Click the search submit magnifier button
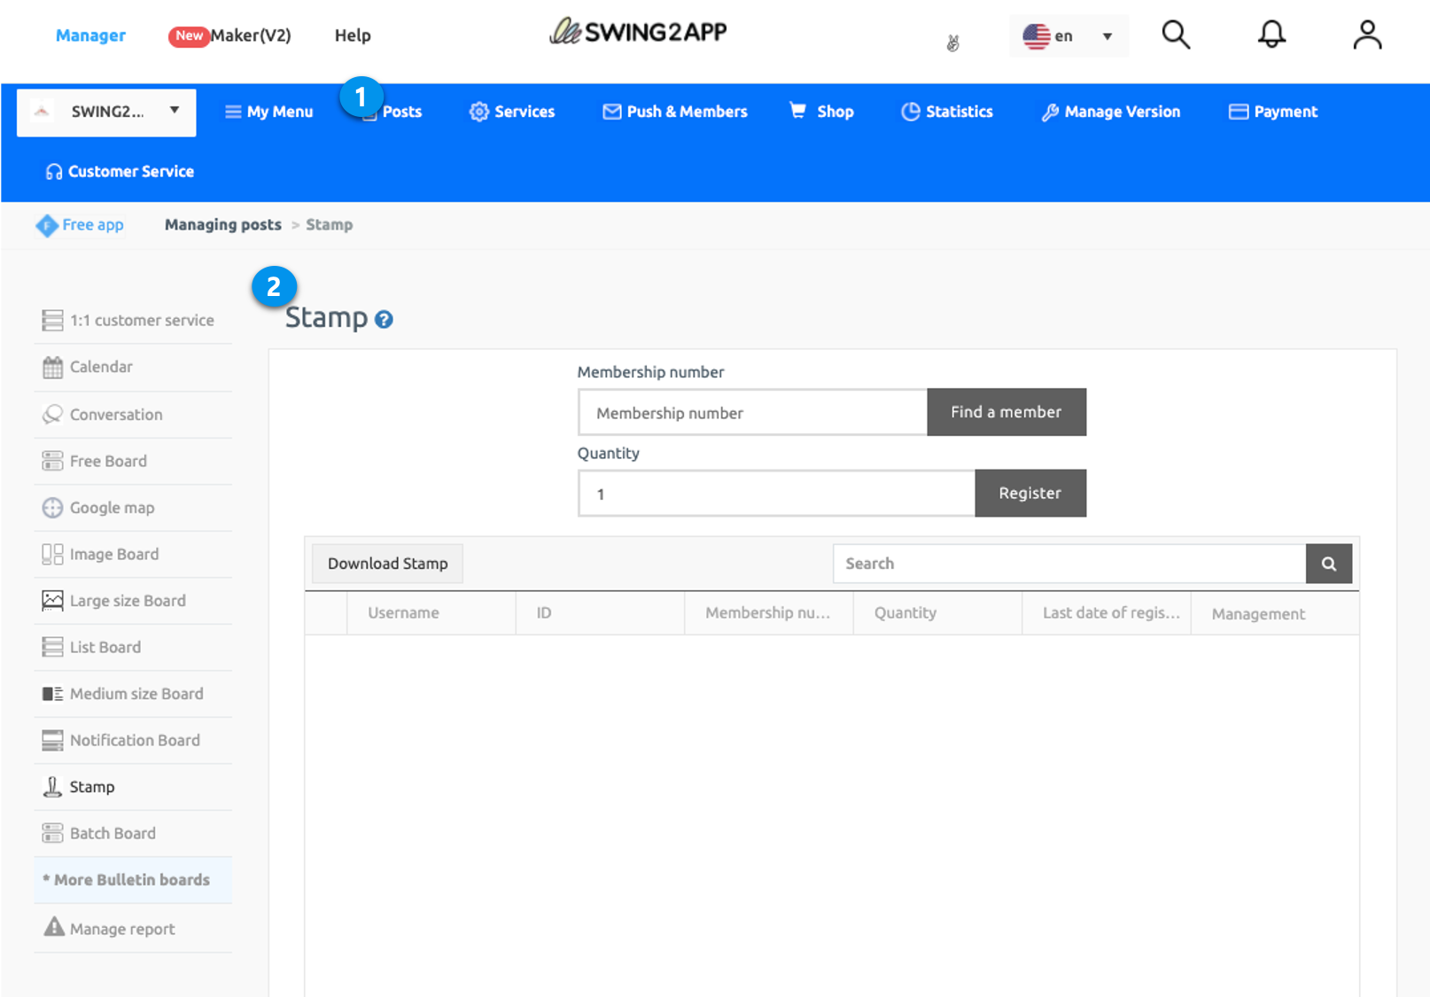Viewport: 1430px width, 997px height. tap(1328, 564)
